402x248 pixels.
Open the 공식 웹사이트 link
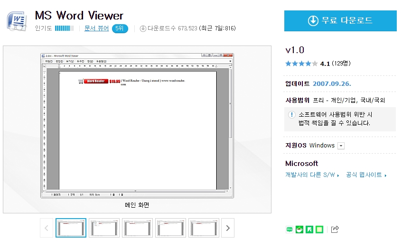[x=366, y=175]
